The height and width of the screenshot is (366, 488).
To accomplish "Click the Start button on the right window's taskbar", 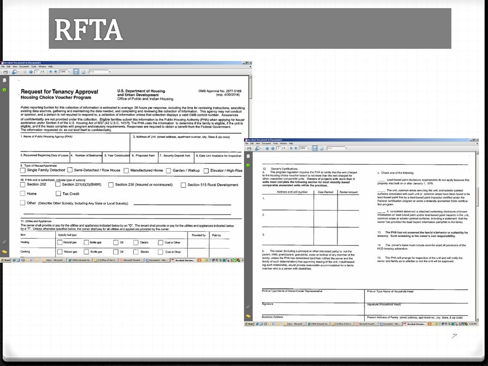I will point(250,324).
